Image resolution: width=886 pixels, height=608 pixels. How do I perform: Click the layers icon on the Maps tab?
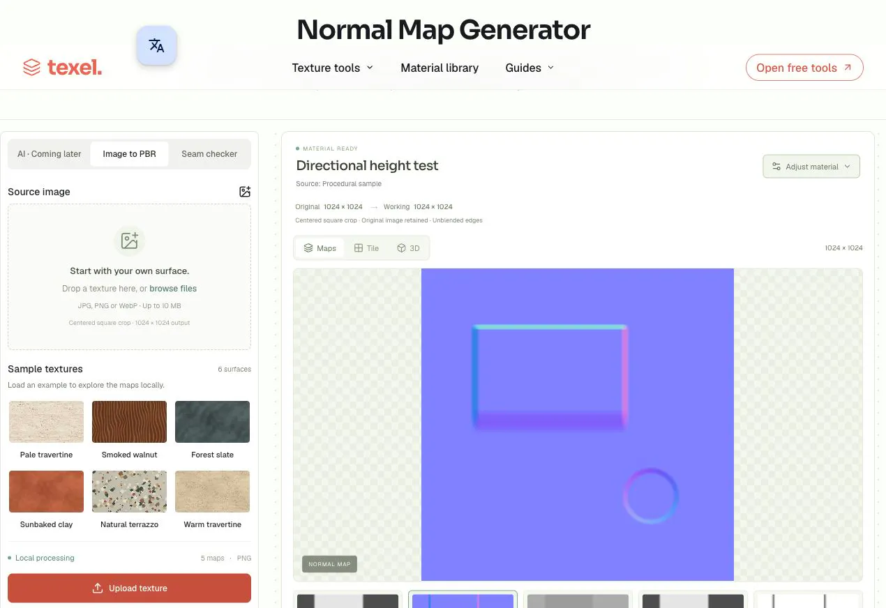click(x=308, y=248)
